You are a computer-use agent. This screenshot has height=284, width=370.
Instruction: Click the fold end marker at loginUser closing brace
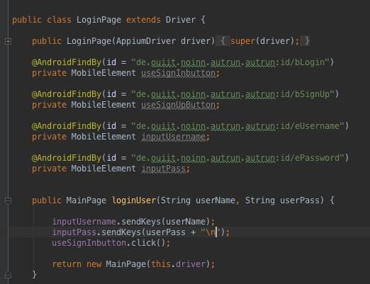pos(8,275)
